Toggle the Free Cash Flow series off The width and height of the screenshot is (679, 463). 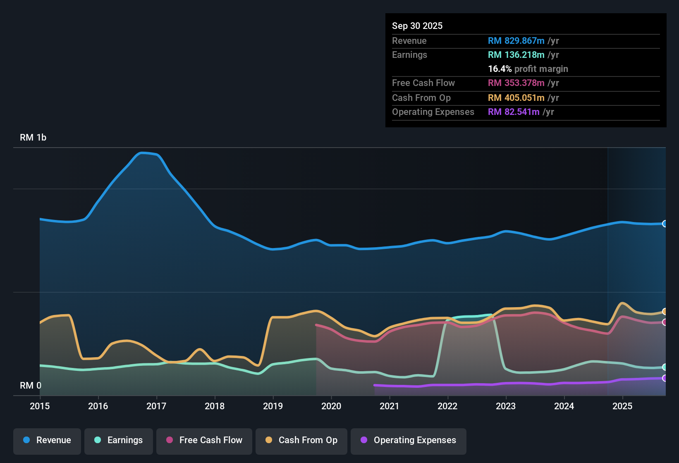(x=204, y=440)
